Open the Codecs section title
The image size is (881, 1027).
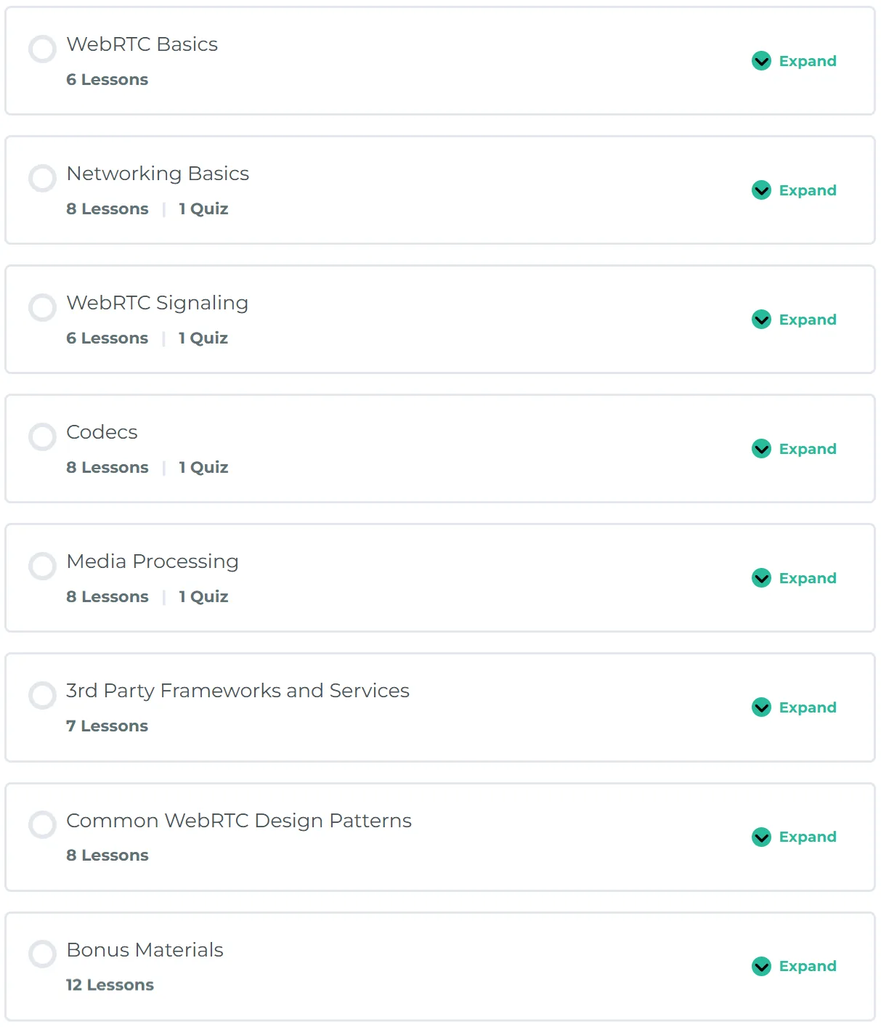pyautogui.click(x=102, y=432)
